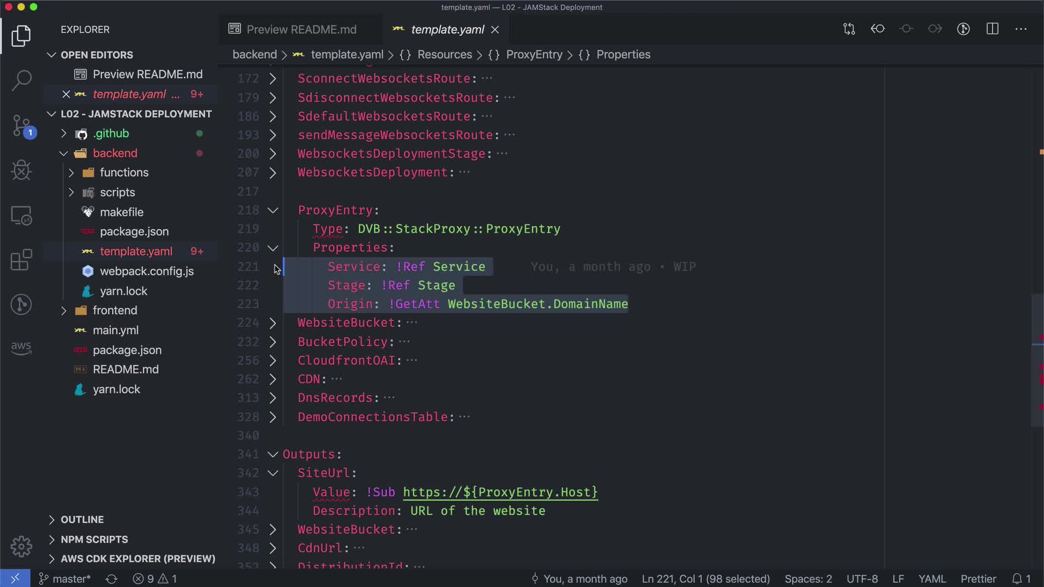Open the AWS Toolkit panel
The image size is (1044, 587).
(21, 347)
